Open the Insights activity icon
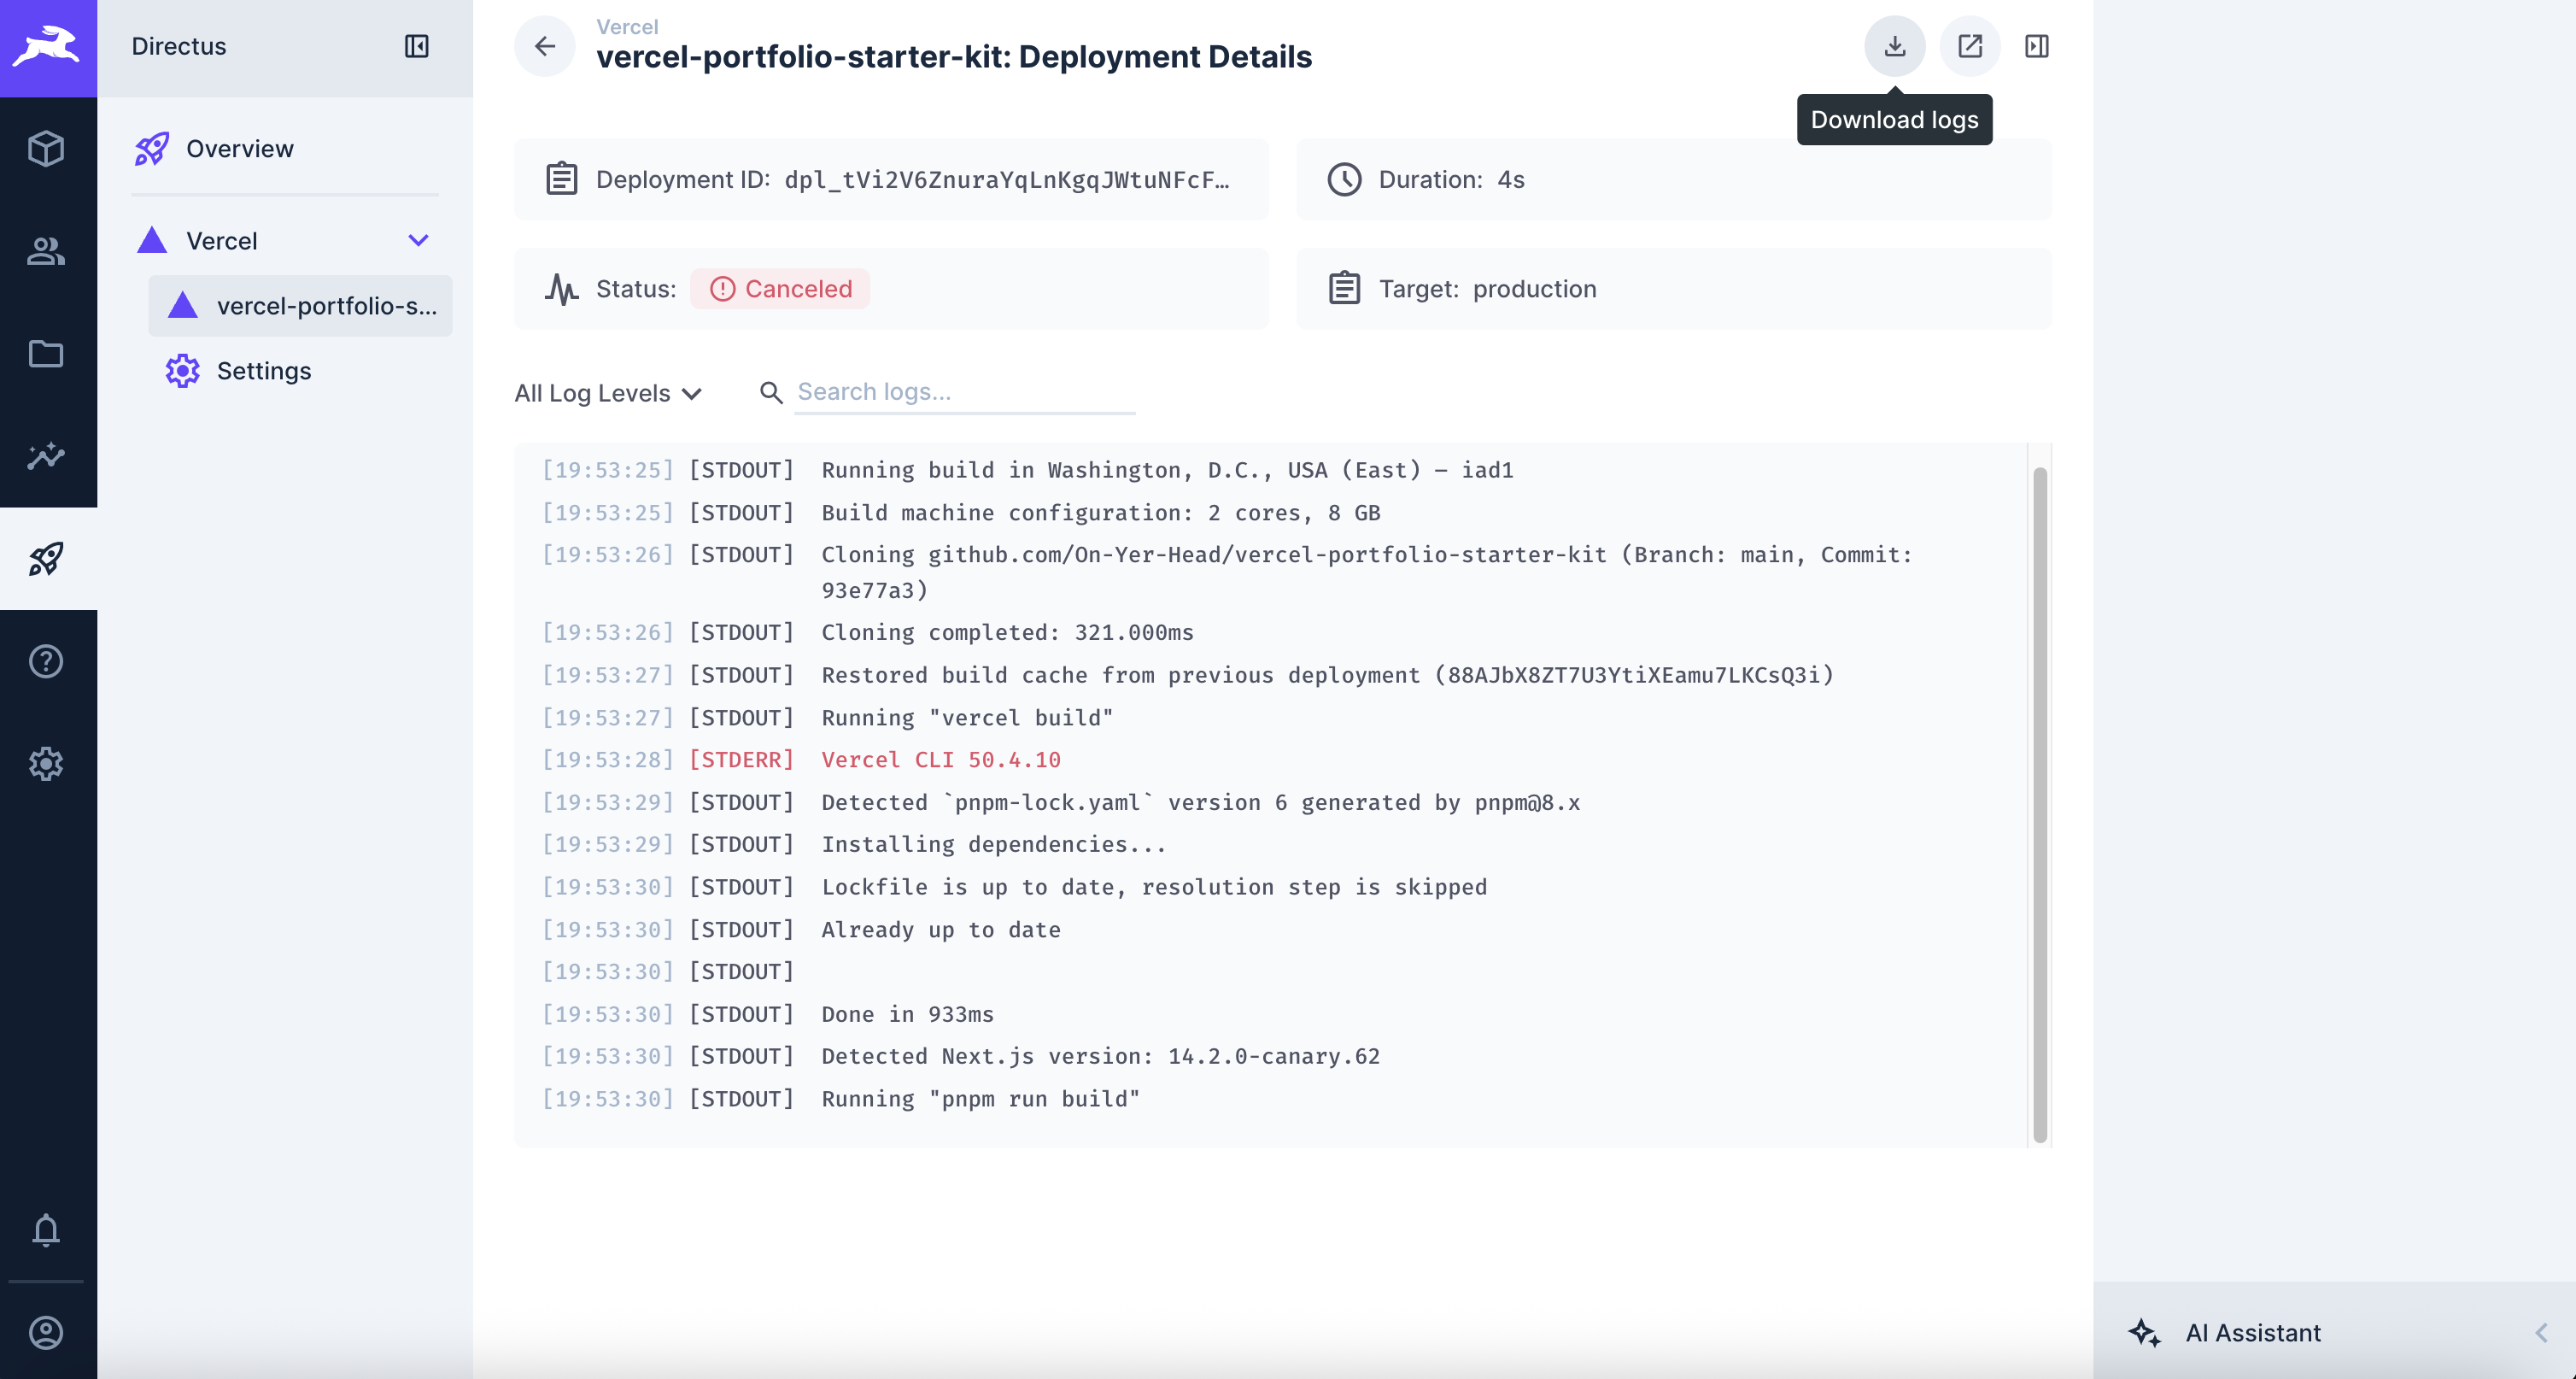Screen dimensions: 2576x1379 47,457
